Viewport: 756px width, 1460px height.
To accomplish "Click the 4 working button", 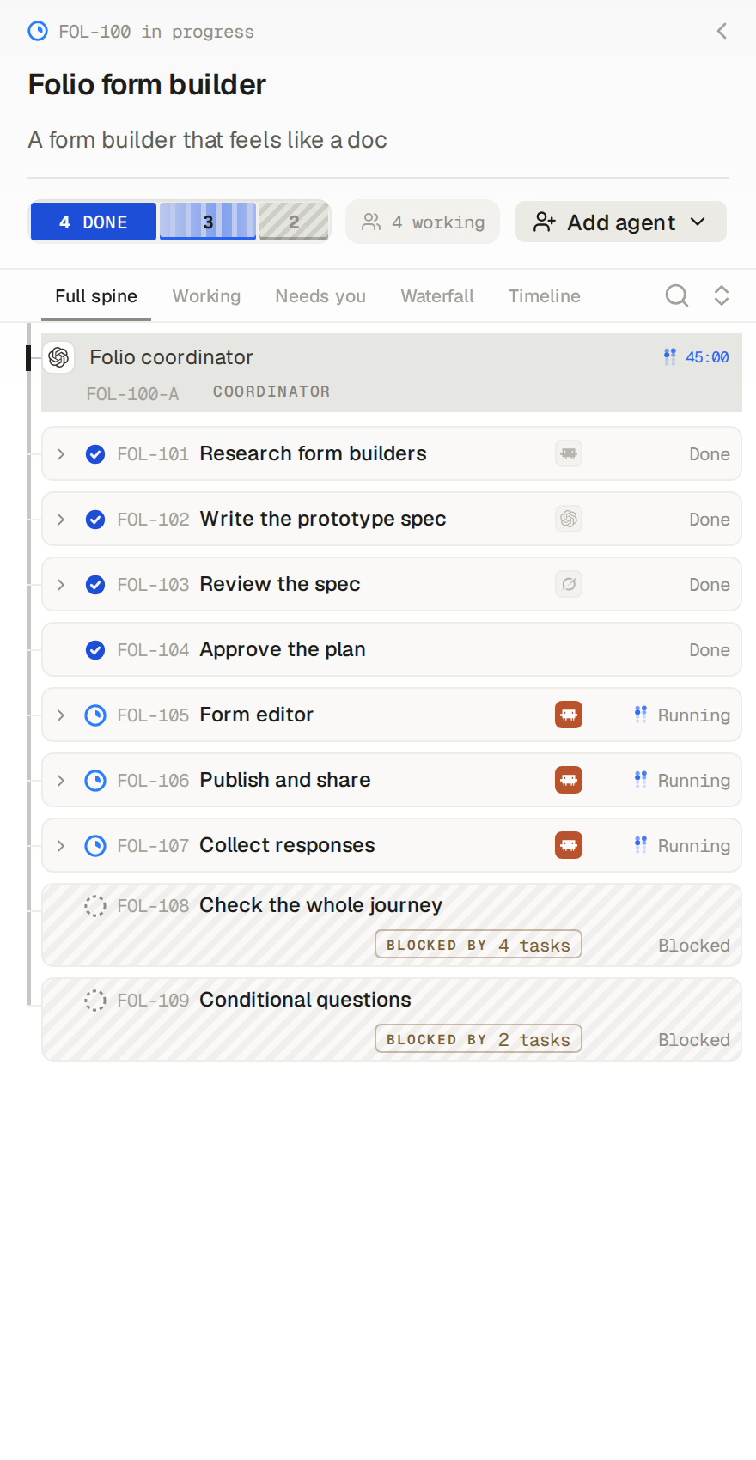I will pos(423,222).
